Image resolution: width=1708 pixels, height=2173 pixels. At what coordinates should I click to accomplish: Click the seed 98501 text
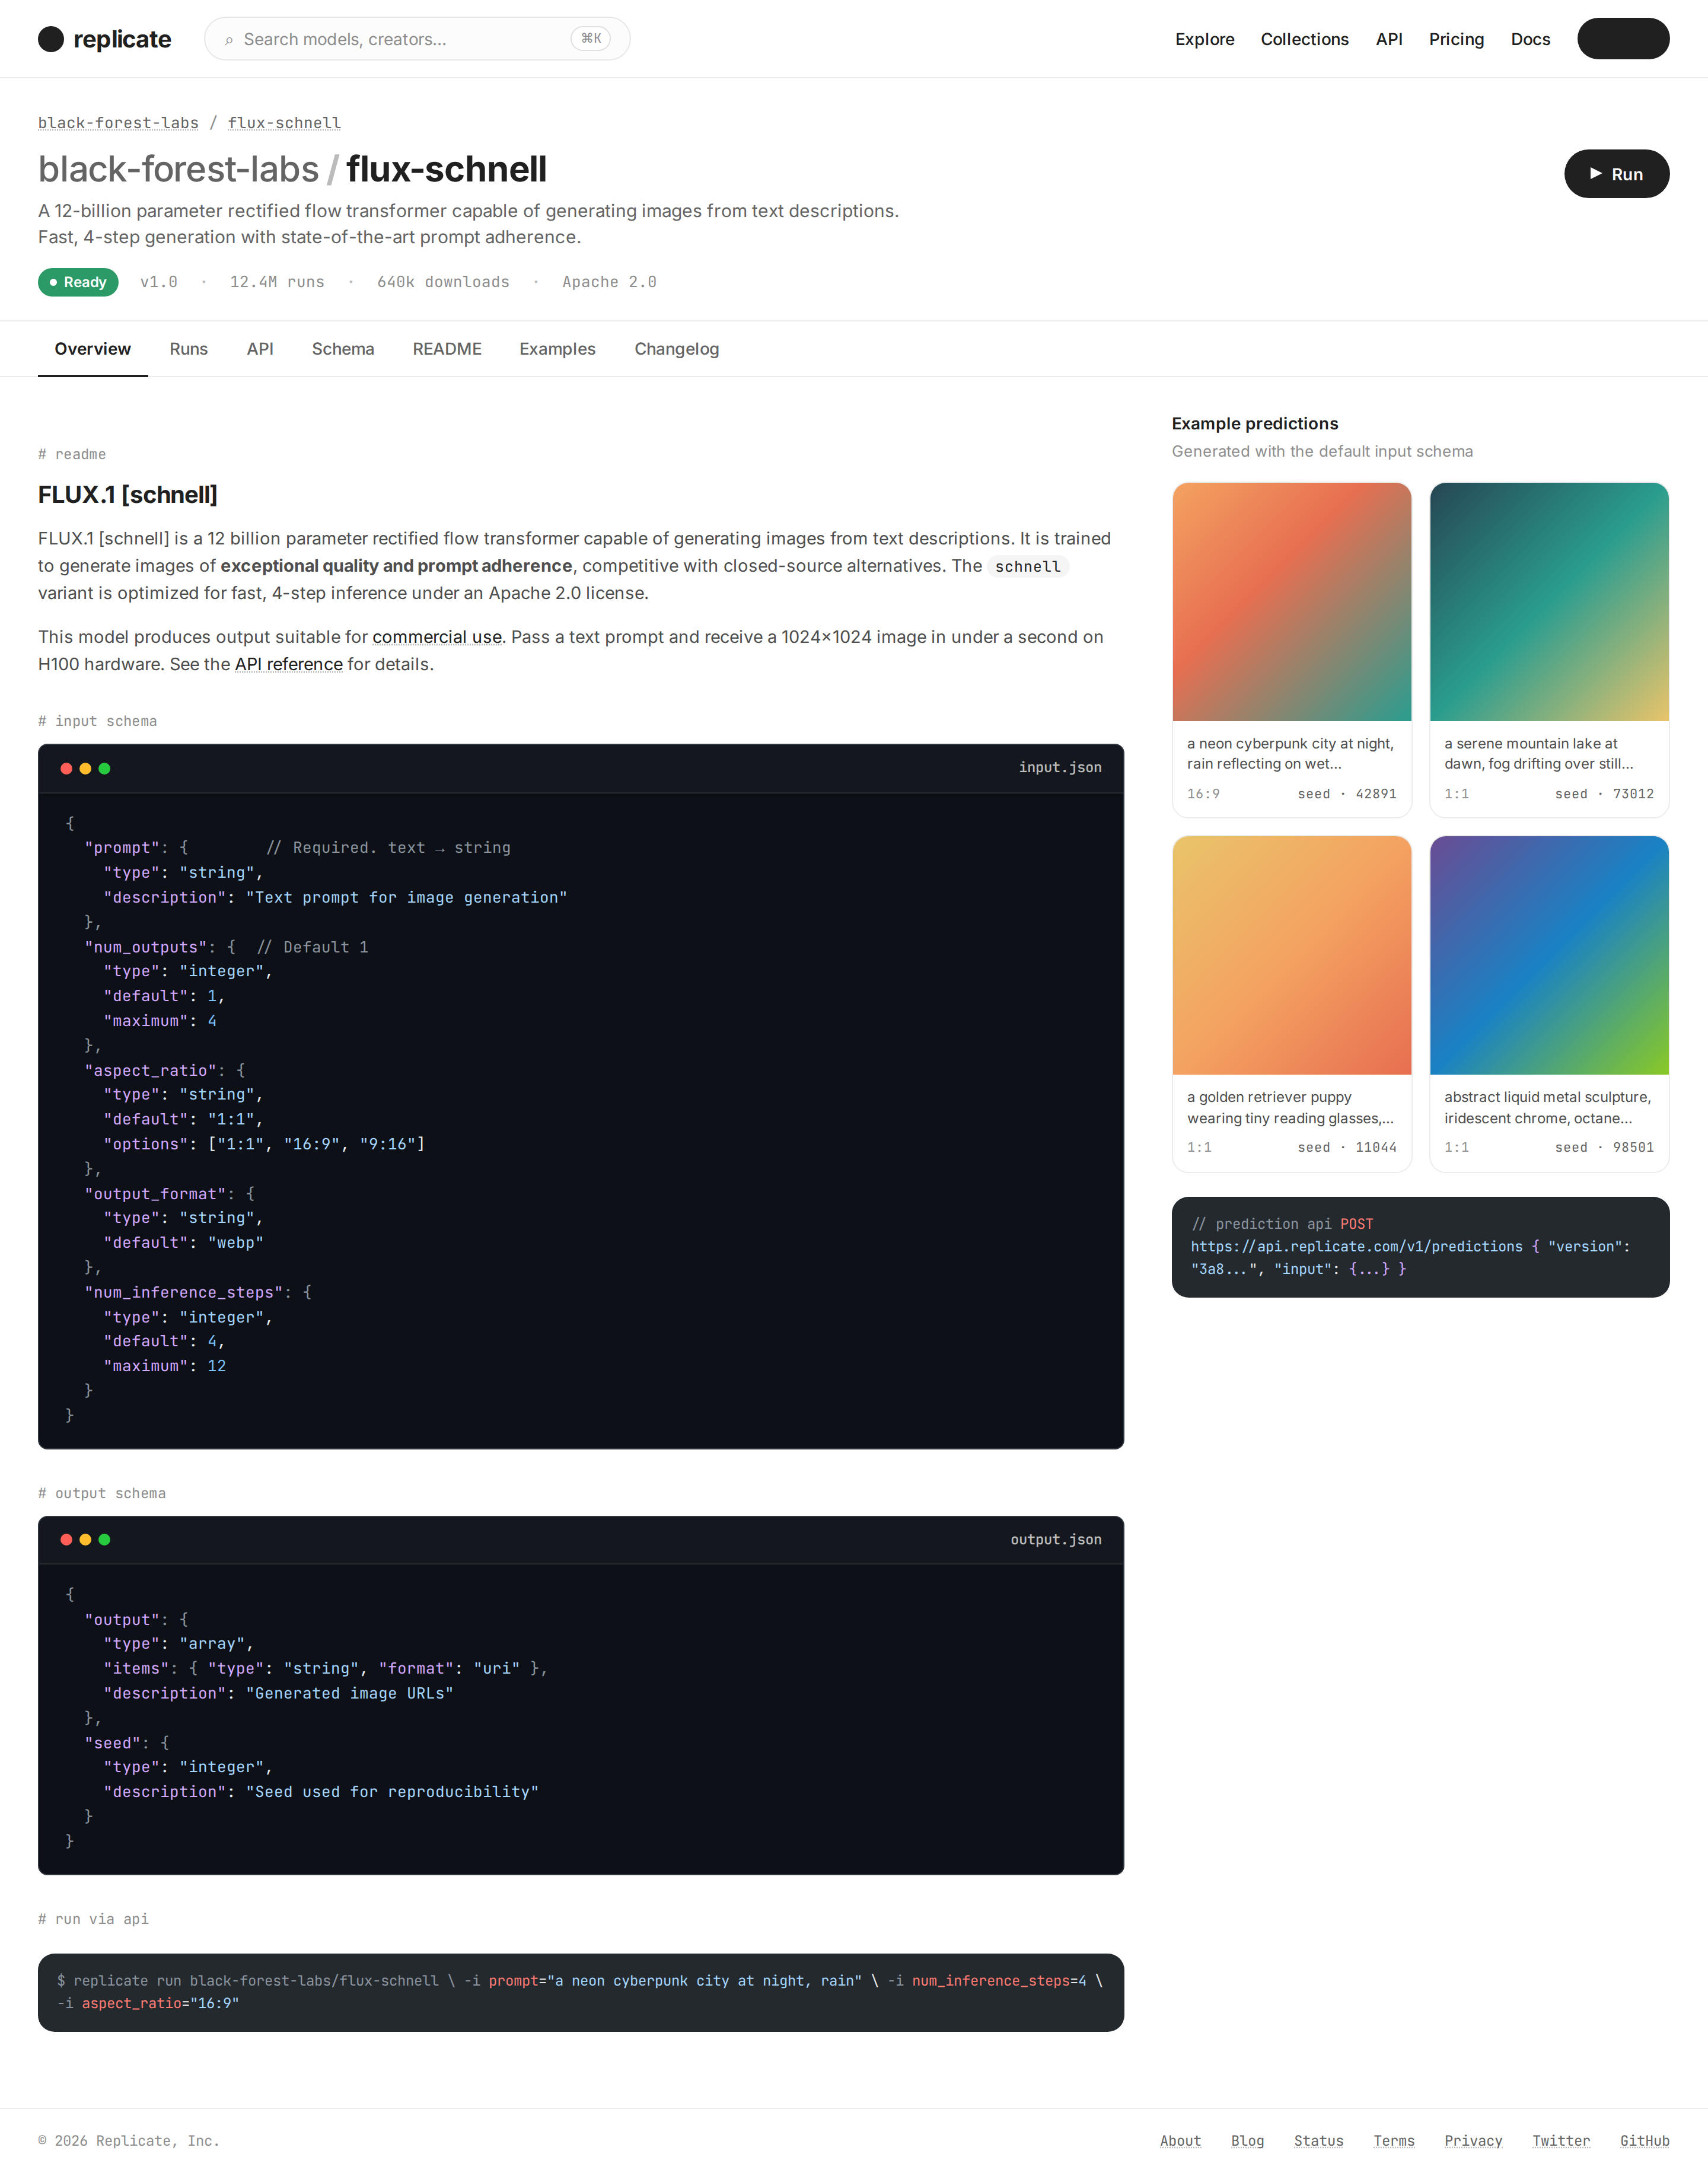point(1604,1148)
